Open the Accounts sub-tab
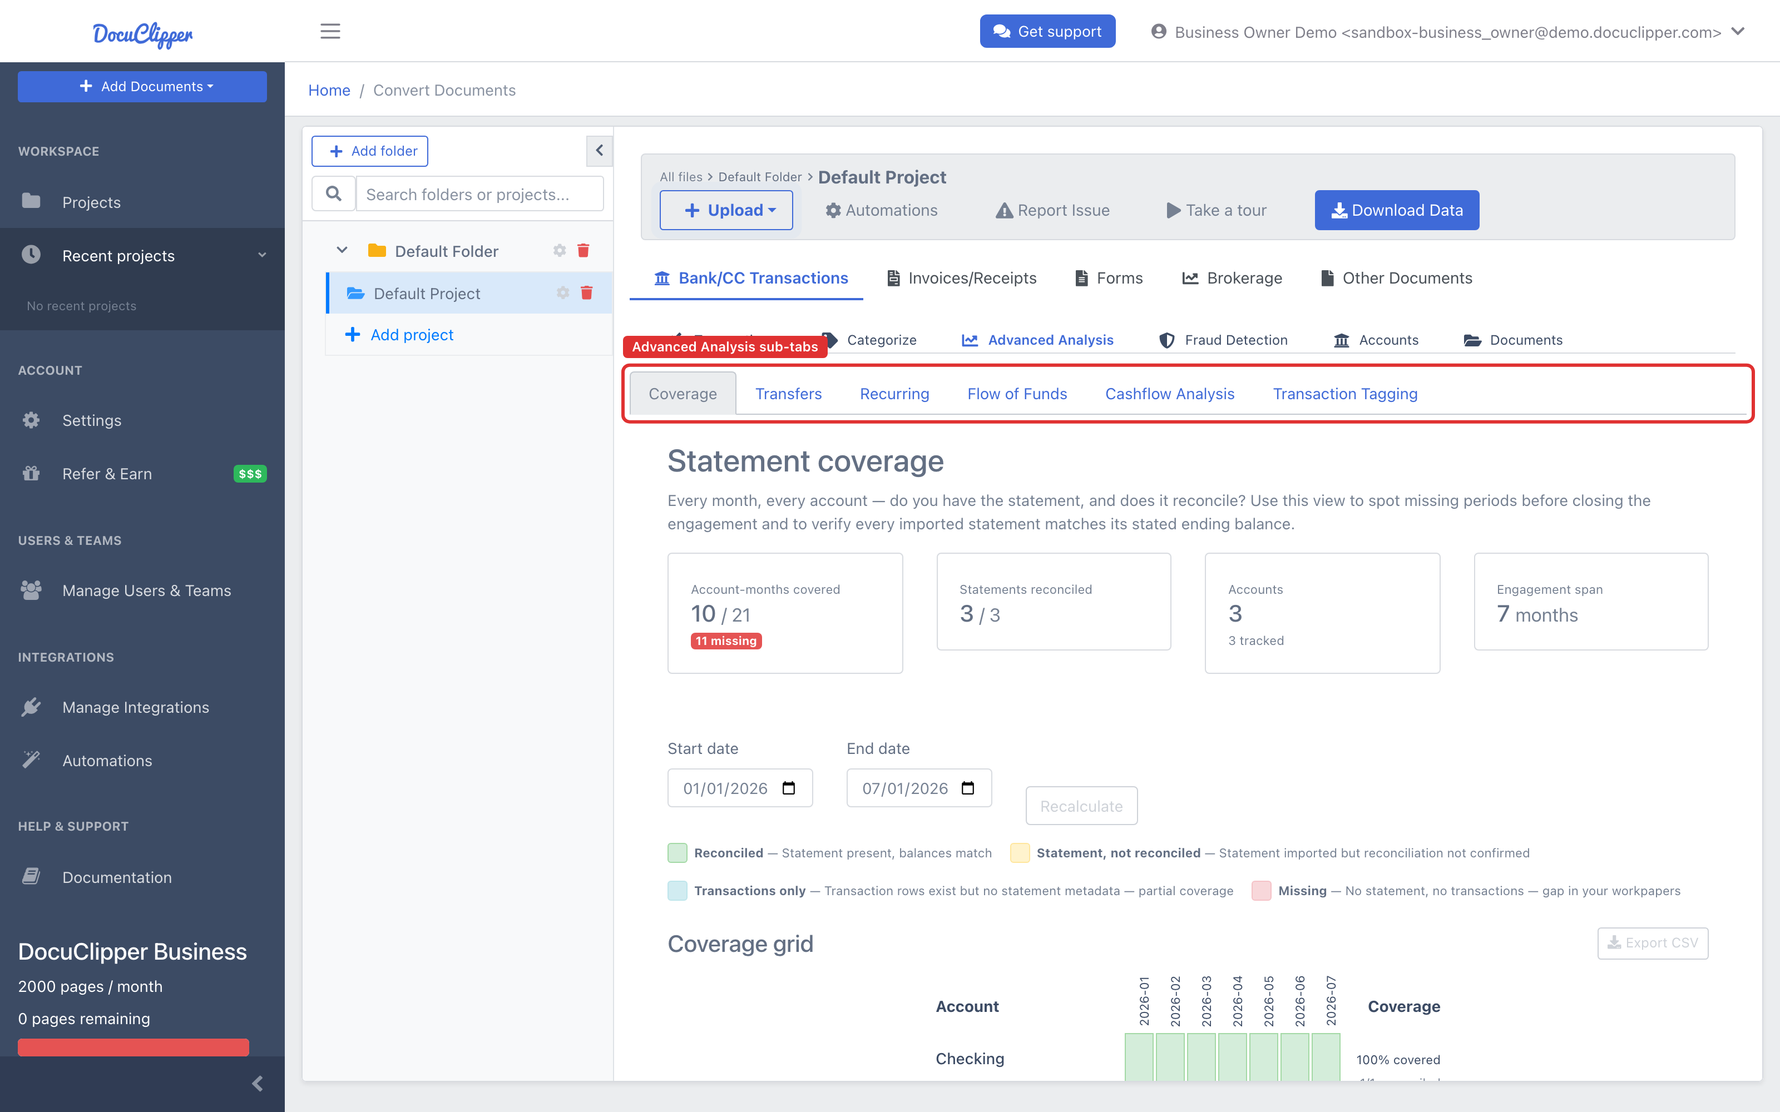The width and height of the screenshot is (1780, 1112). [1376, 340]
